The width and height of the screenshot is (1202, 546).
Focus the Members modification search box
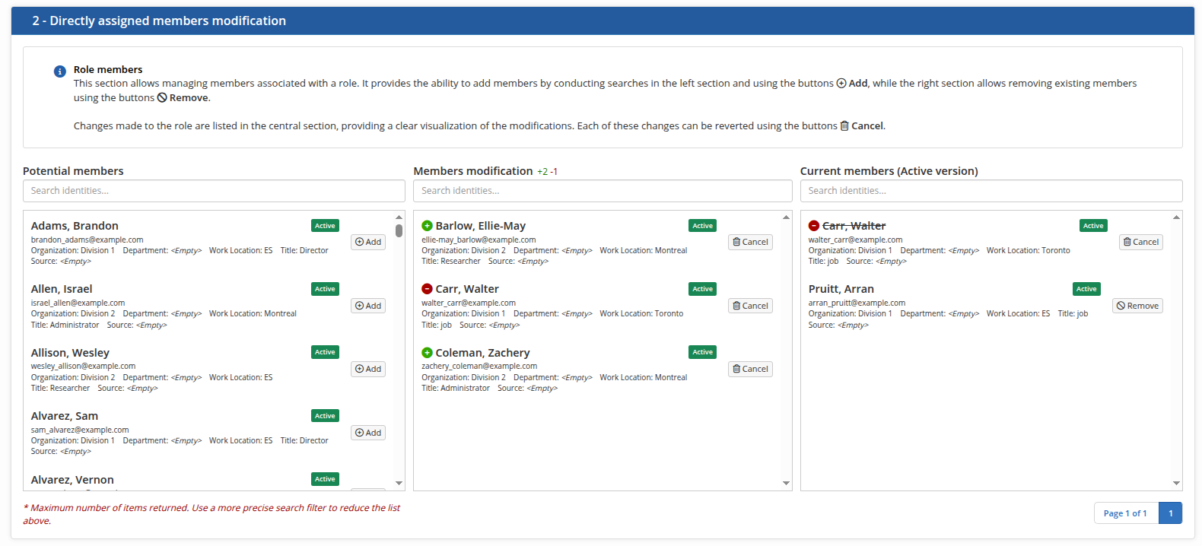(602, 191)
